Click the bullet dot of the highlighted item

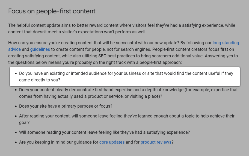tap(15, 74)
